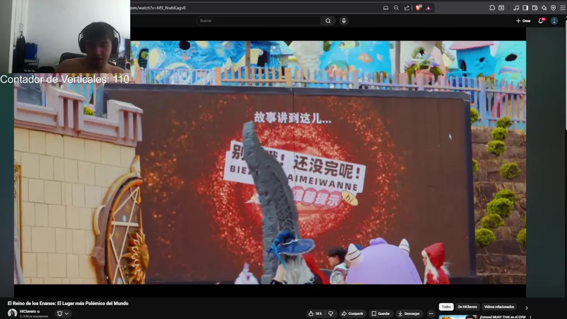This screenshot has width=567, height=319.
Task: Open the Entrené MUAY THAI suggested video thumbnail
Action: click(x=458, y=317)
